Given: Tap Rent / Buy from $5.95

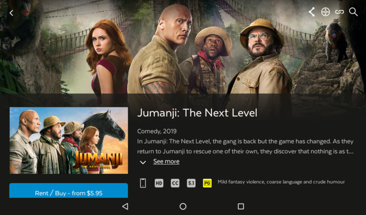Looking at the screenshot, I should [69, 191].
